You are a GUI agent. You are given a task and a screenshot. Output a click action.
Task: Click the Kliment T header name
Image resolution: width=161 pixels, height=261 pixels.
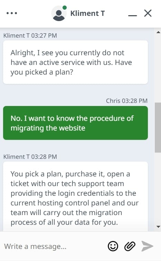point(87,13)
